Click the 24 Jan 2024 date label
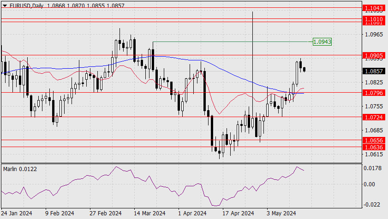 17,213
